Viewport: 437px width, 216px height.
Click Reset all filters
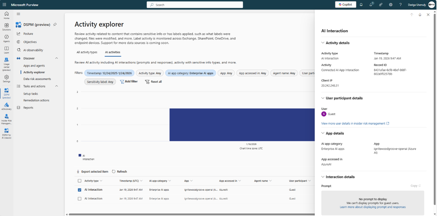coord(153,82)
